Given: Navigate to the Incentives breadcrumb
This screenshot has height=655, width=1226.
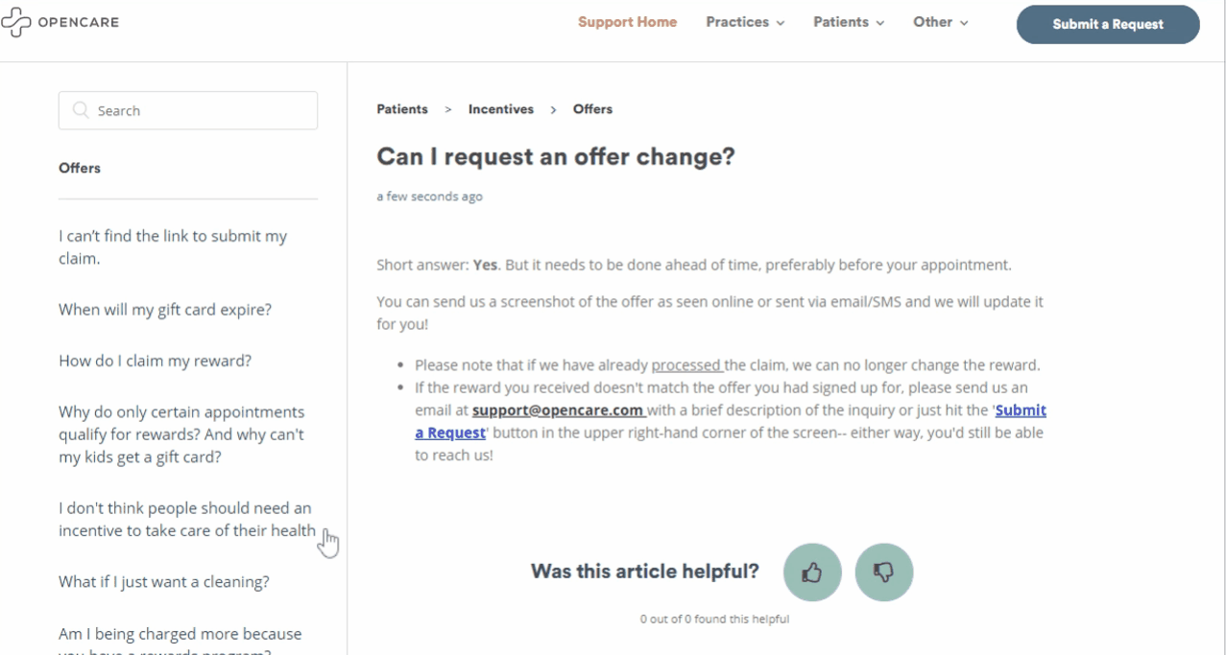Looking at the screenshot, I should 500,109.
